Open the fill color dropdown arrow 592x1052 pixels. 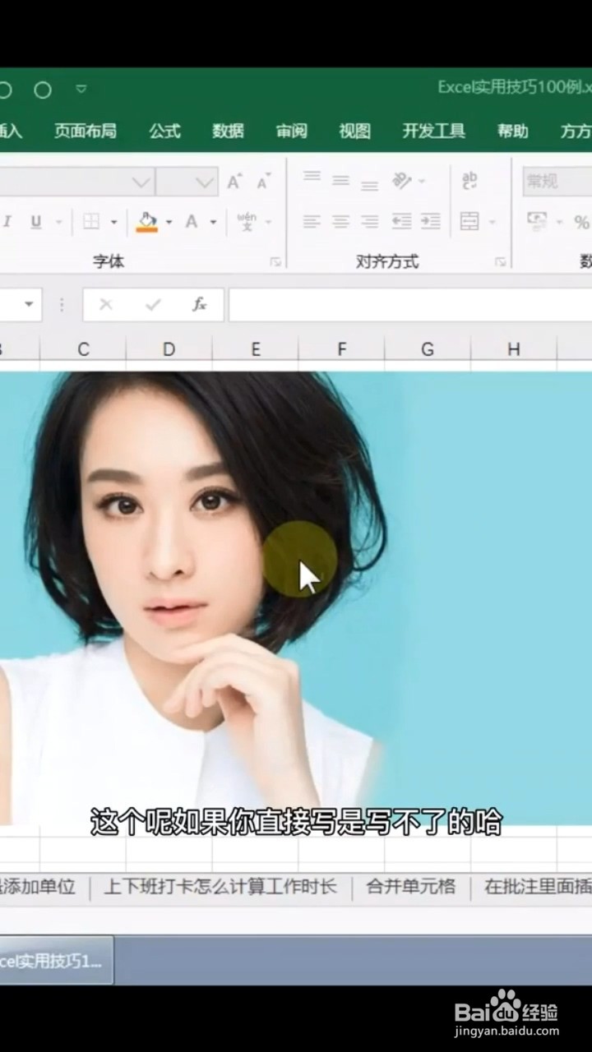pyautogui.click(x=169, y=222)
